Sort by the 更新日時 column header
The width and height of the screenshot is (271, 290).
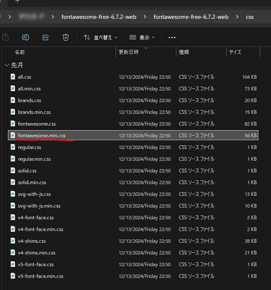[129, 52]
